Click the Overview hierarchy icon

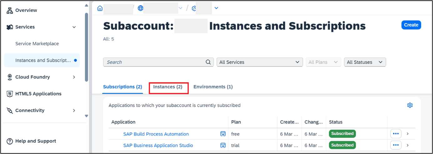pyautogui.click(x=10, y=10)
